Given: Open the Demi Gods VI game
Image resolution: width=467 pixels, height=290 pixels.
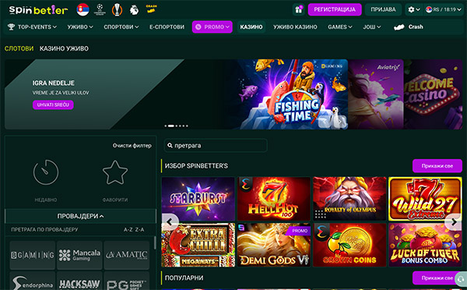Looking at the screenshot, I should tap(274, 245).
